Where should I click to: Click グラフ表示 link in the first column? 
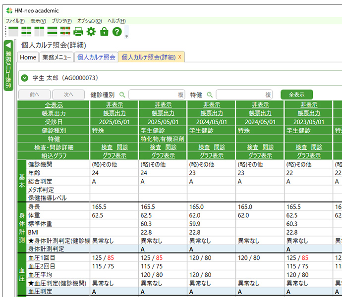[x=114, y=155]
